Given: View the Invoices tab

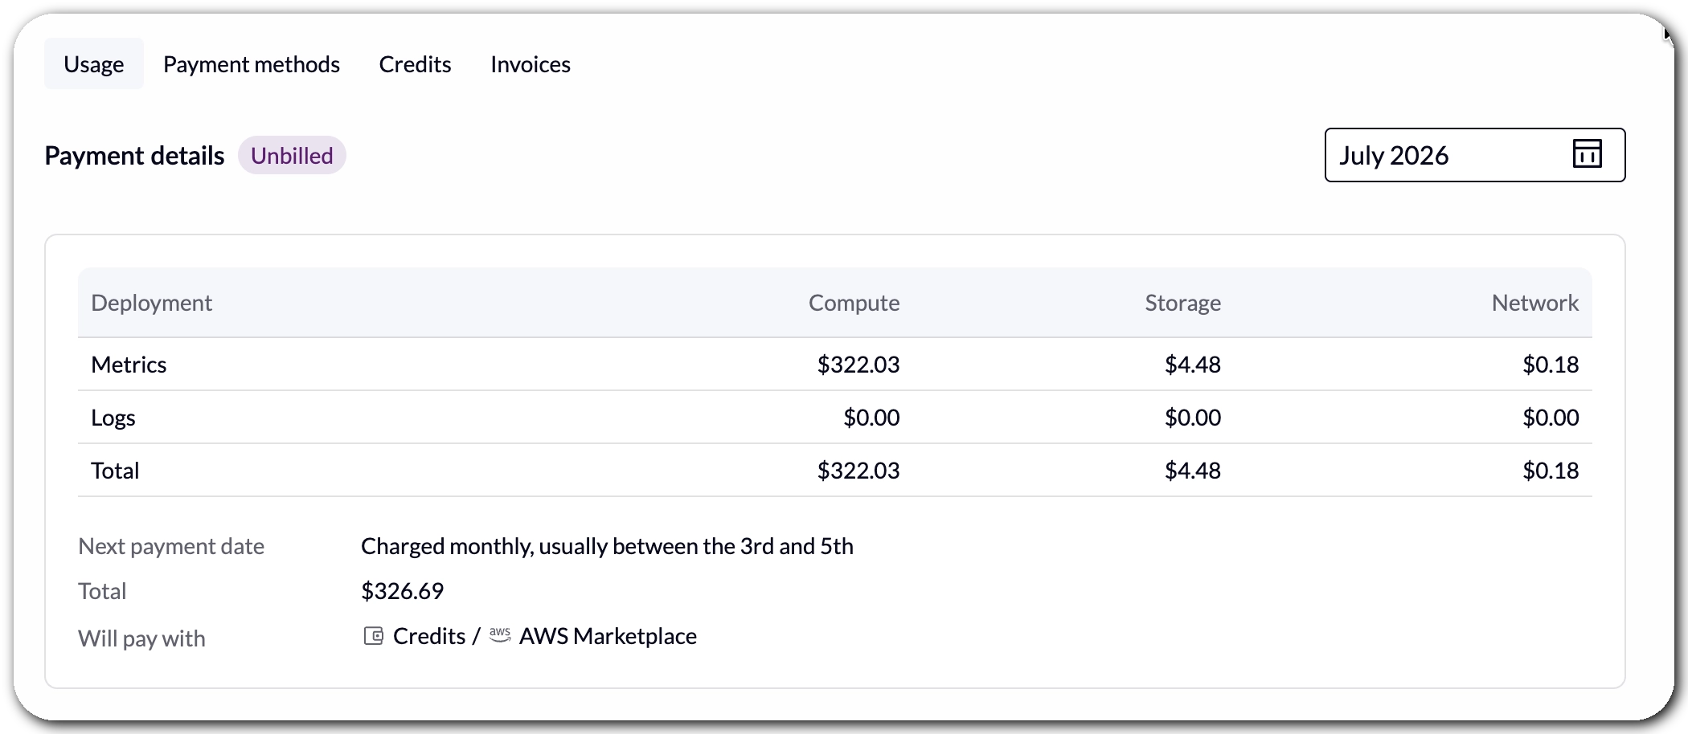Looking at the screenshot, I should pos(531,64).
